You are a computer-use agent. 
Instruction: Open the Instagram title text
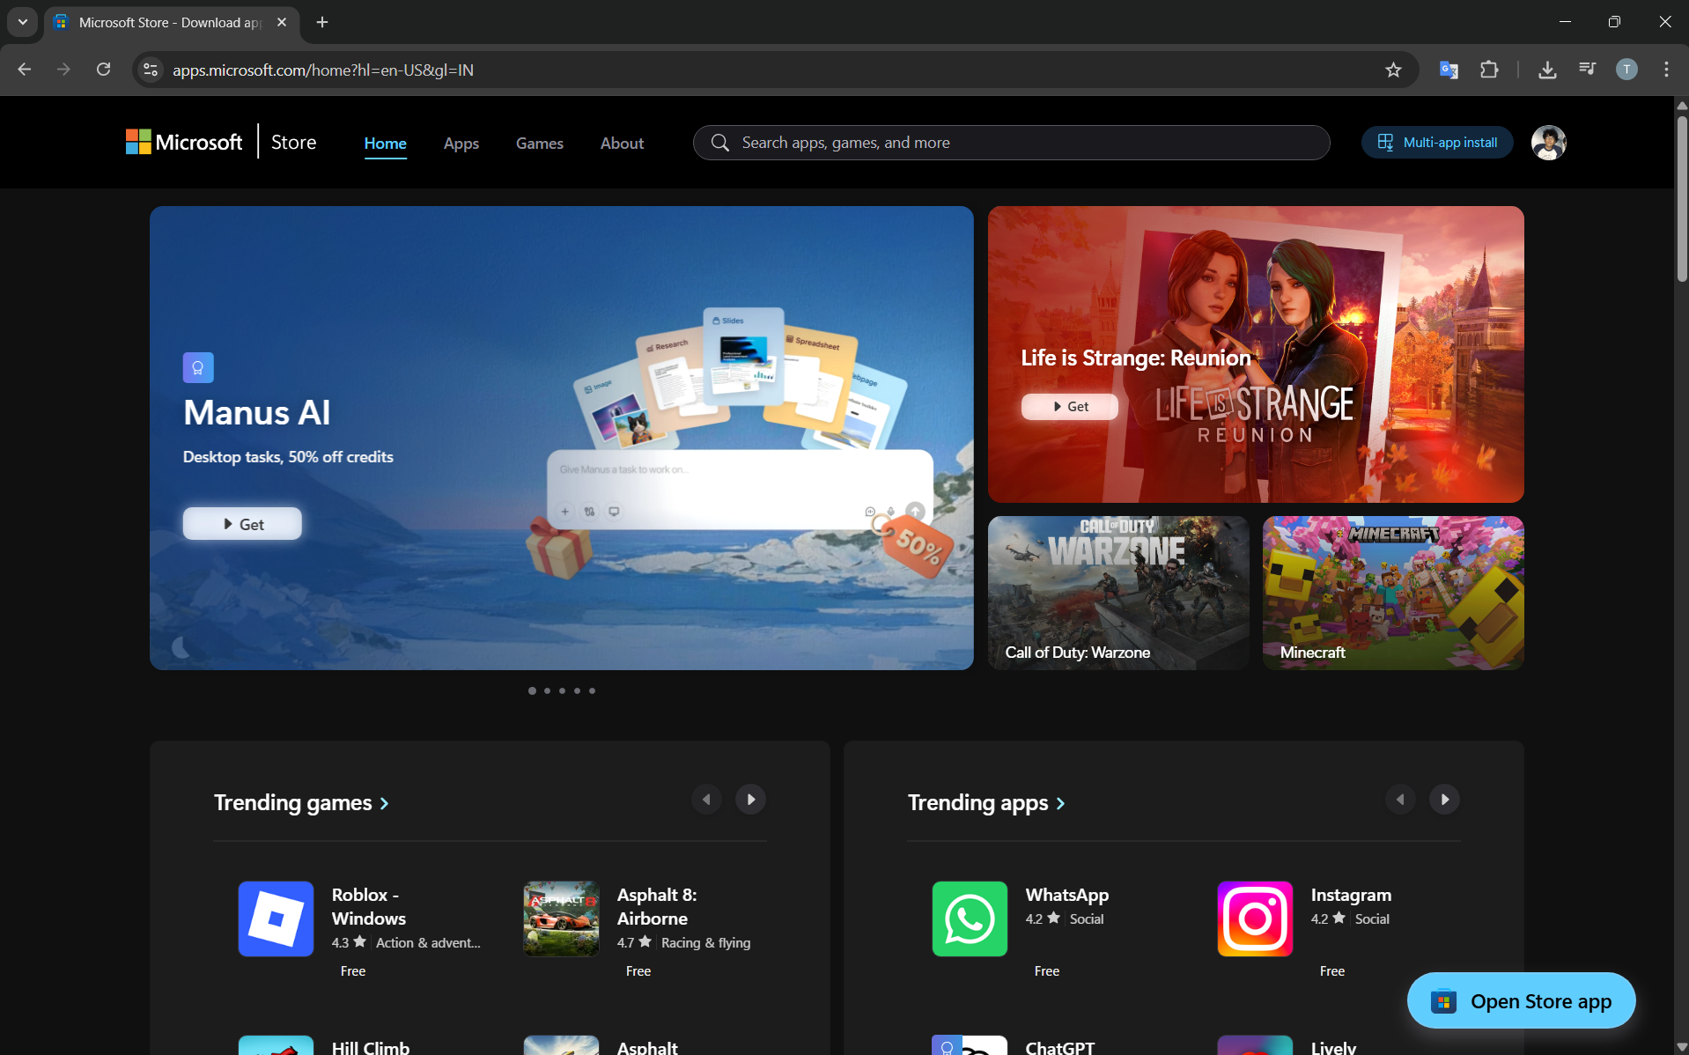point(1351,895)
